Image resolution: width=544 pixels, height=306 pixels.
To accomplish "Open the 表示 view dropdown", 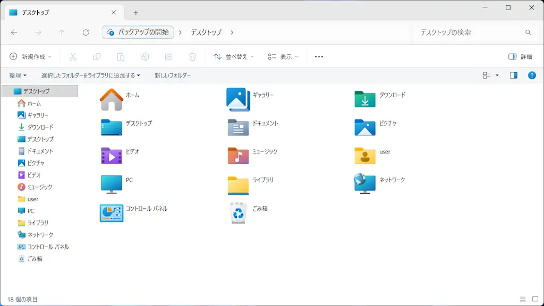I will (x=283, y=56).
